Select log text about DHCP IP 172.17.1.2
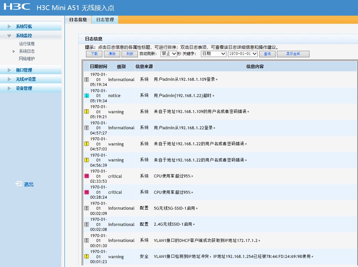358x267 pixels. pyautogui.click(x=207, y=241)
